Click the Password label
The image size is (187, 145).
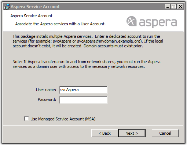pos(47,99)
